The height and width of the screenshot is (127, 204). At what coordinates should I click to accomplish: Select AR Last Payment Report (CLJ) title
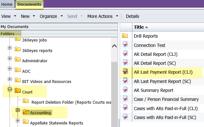(163, 72)
